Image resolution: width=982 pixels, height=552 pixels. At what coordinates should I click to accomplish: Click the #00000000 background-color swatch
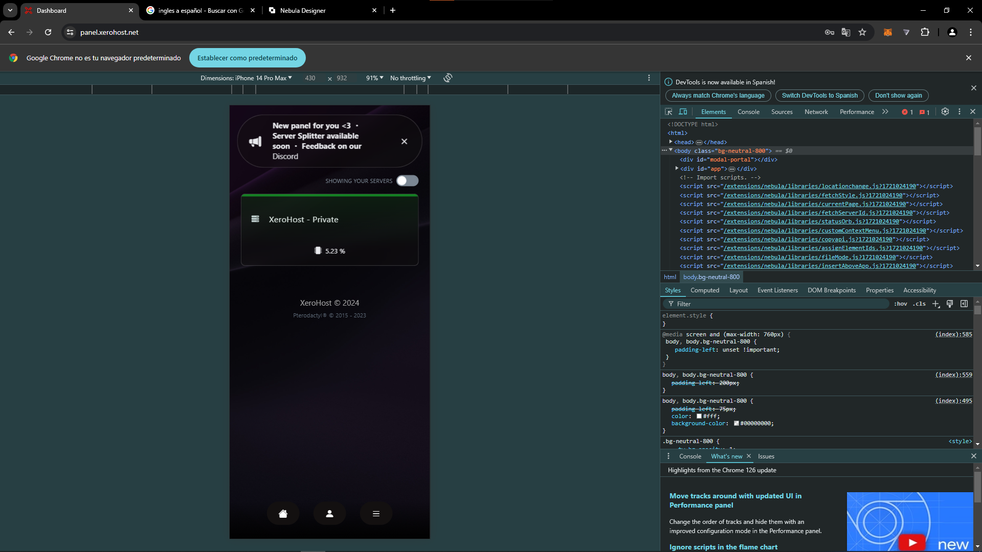pos(736,423)
